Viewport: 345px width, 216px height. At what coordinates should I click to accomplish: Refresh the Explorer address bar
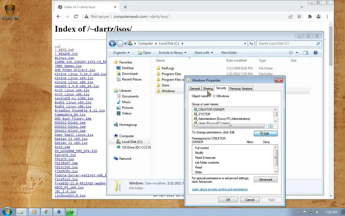[251, 43]
